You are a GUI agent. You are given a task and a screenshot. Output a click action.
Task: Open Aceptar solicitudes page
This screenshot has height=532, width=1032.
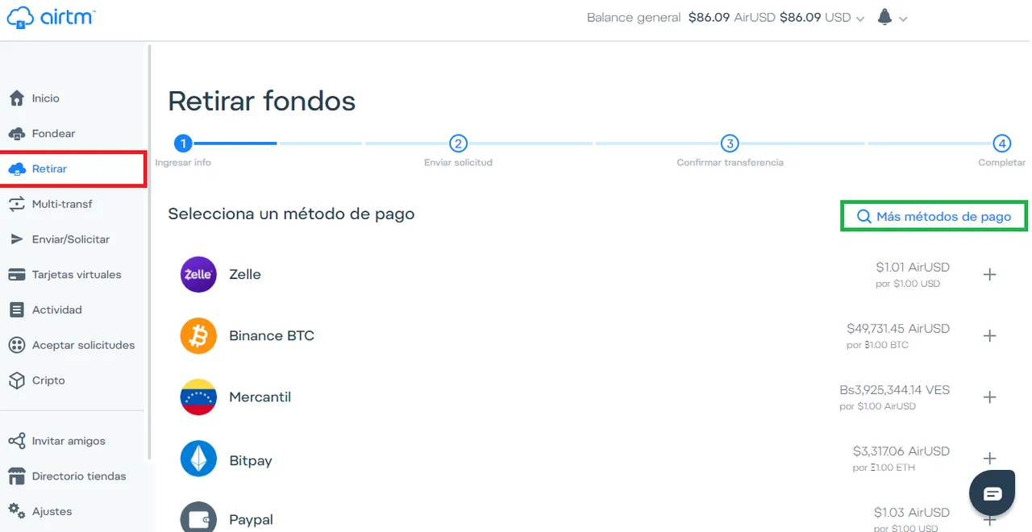pyautogui.click(x=84, y=345)
